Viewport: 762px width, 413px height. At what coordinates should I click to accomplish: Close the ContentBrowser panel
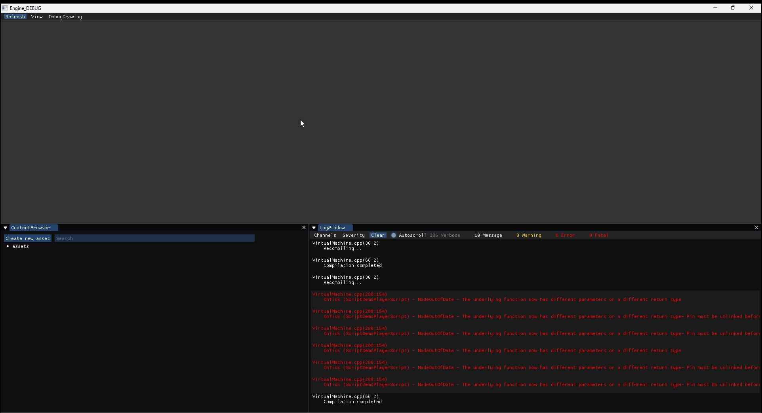[x=304, y=228]
